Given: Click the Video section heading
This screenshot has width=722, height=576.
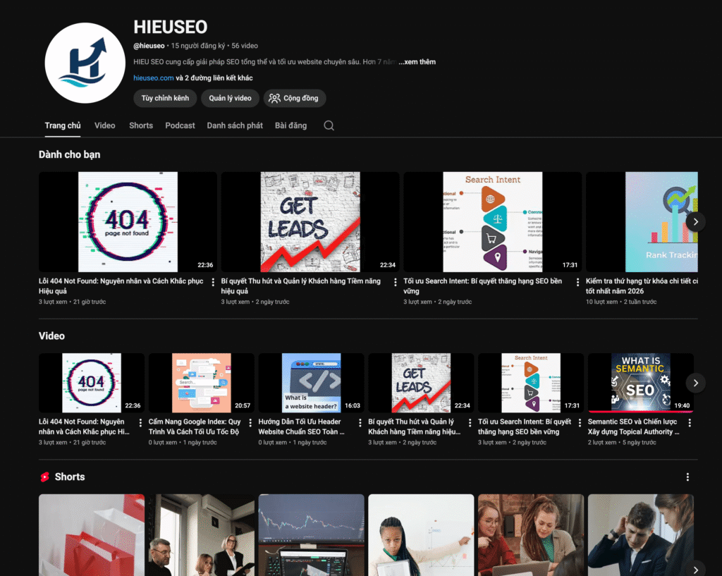Looking at the screenshot, I should tap(51, 336).
